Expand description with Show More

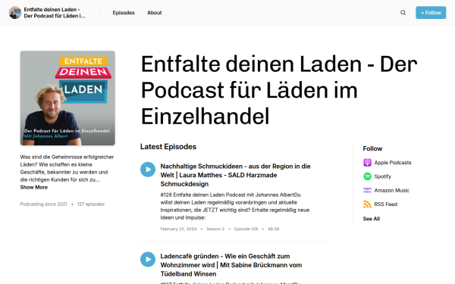tap(33, 187)
